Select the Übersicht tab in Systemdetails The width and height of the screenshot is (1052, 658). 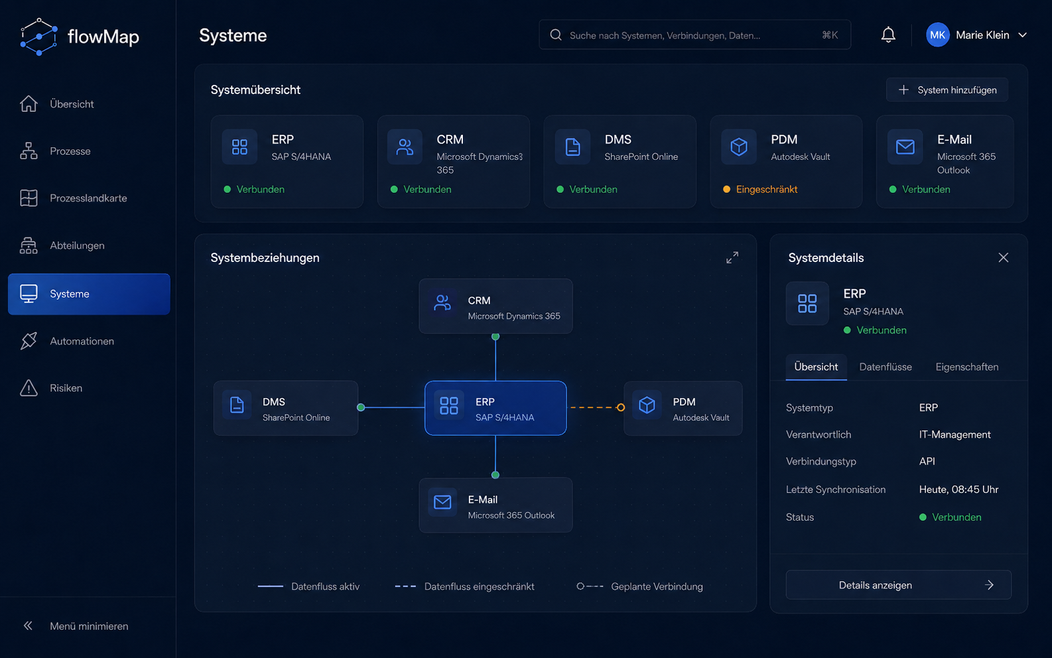point(816,367)
